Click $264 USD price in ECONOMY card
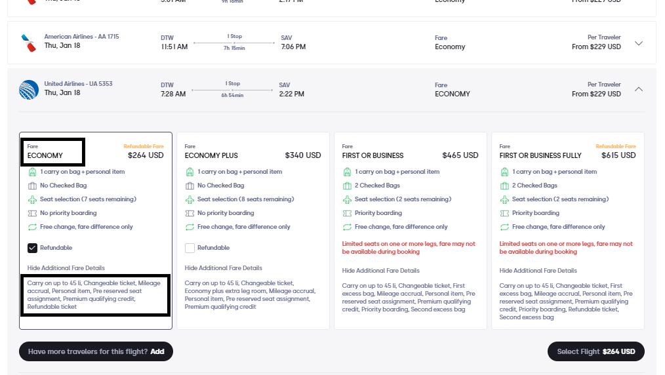Image resolution: width=665 pixels, height=375 pixels. coord(146,155)
